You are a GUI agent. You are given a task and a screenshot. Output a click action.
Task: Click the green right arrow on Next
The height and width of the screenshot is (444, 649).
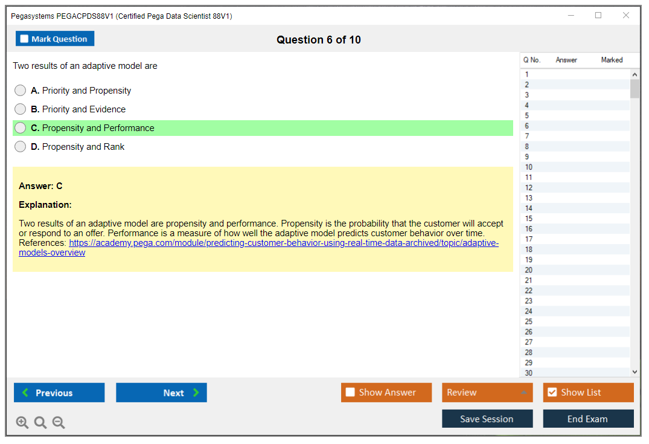[x=196, y=393]
